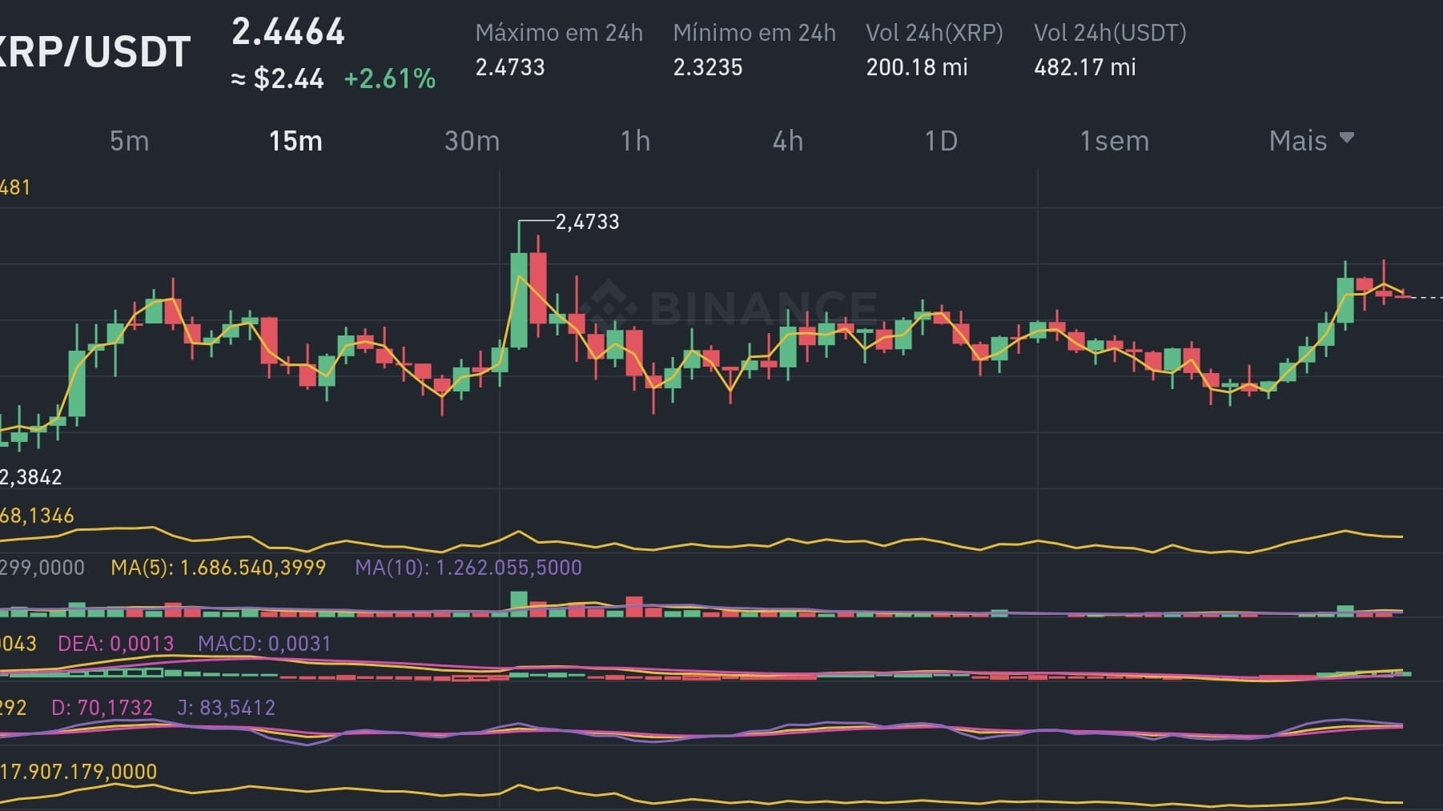Screen dimensions: 1443x811
Task: Click the 17.907.179,0000 indicator value
Action: (x=78, y=772)
